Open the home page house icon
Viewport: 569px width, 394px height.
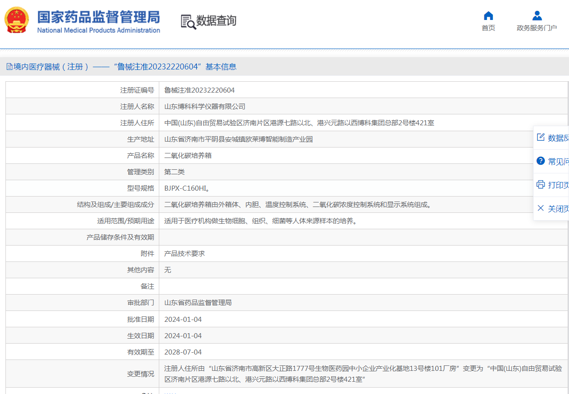point(488,16)
